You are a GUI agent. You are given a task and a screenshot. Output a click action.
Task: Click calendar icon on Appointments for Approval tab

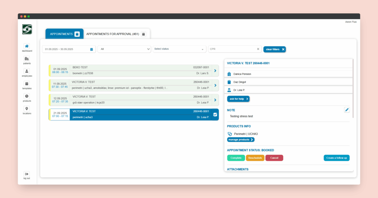pyautogui.click(x=144, y=34)
